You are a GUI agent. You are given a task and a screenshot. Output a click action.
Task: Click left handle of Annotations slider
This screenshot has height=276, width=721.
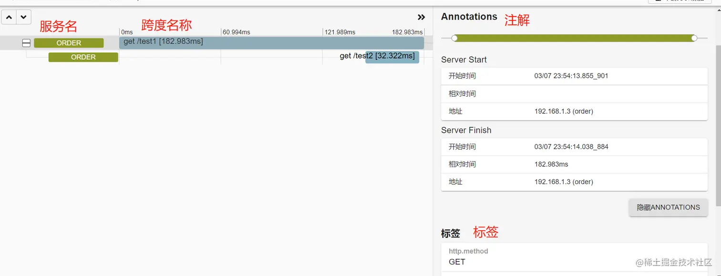pos(454,38)
